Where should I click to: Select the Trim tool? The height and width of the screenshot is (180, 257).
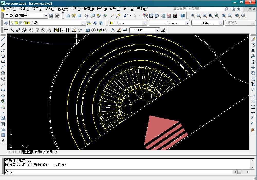(253, 90)
